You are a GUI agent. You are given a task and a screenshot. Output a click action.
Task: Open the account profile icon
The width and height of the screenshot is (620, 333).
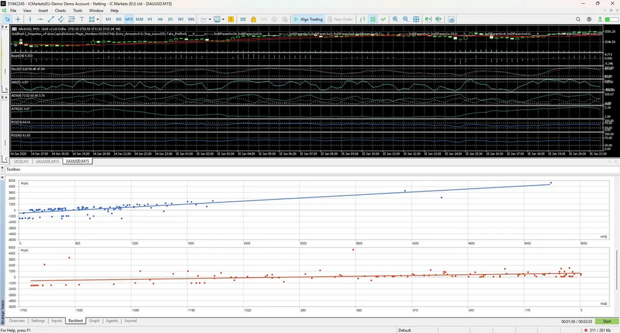pyautogui.click(x=589, y=19)
